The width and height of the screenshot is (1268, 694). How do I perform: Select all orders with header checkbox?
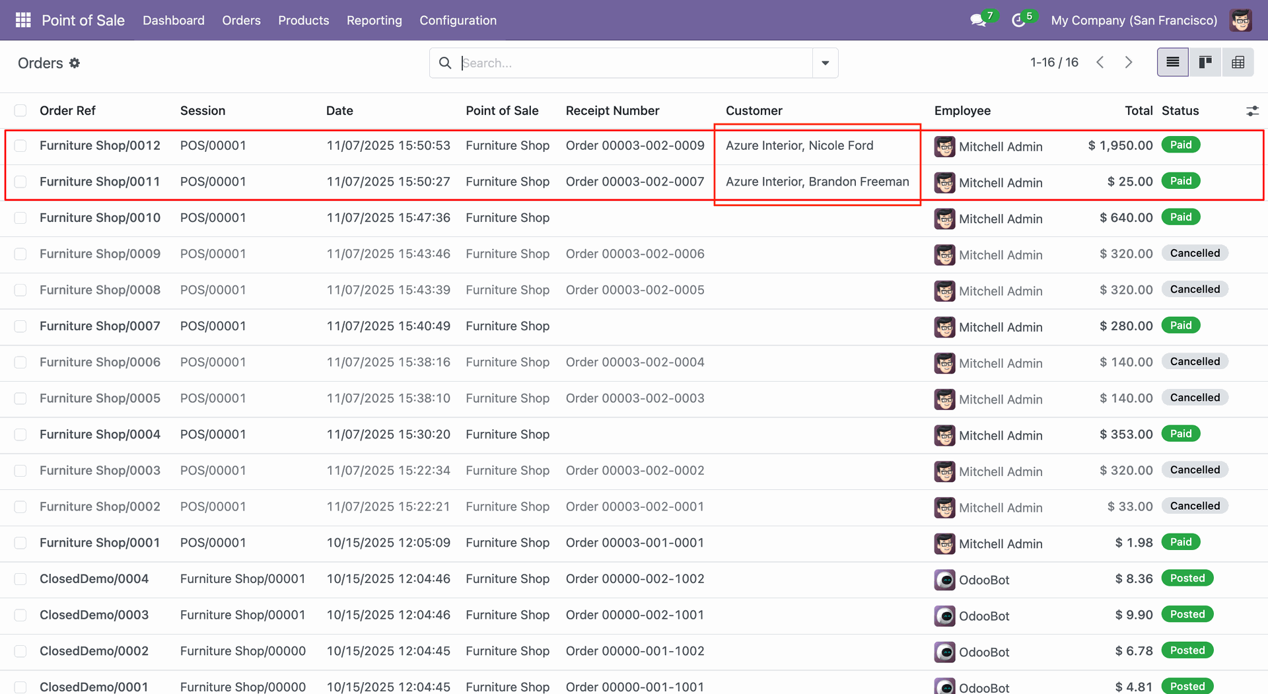click(20, 111)
